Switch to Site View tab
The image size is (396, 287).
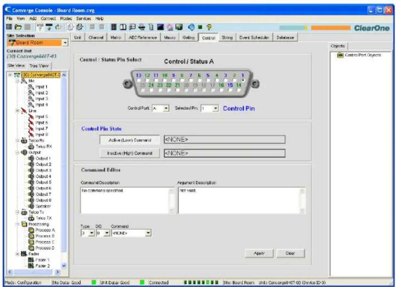point(16,66)
